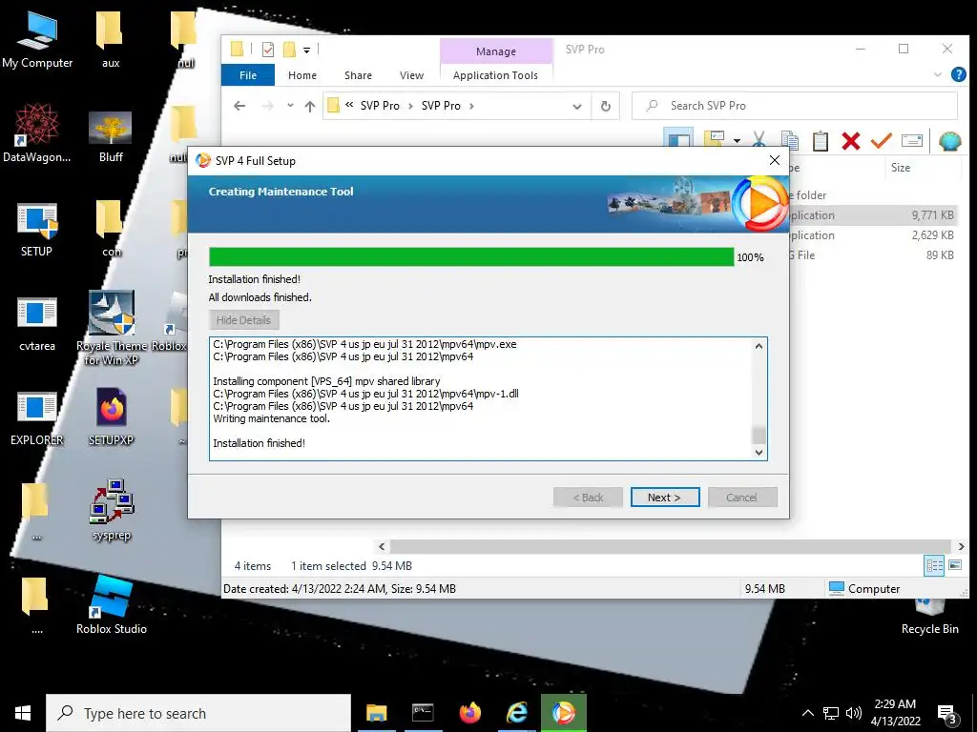Viewport: 977px width, 732px height.
Task: Open Application Tools tab
Action: point(495,74)
